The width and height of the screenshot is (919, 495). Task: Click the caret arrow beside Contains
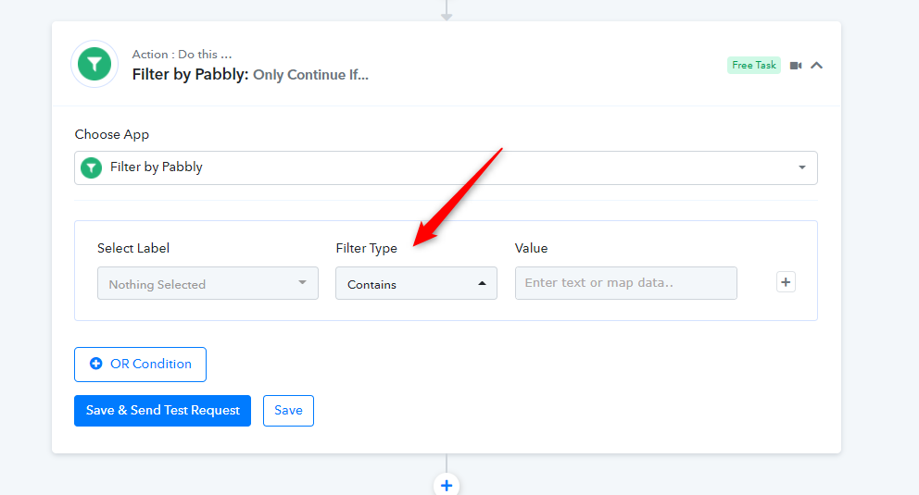coord(482,283)
